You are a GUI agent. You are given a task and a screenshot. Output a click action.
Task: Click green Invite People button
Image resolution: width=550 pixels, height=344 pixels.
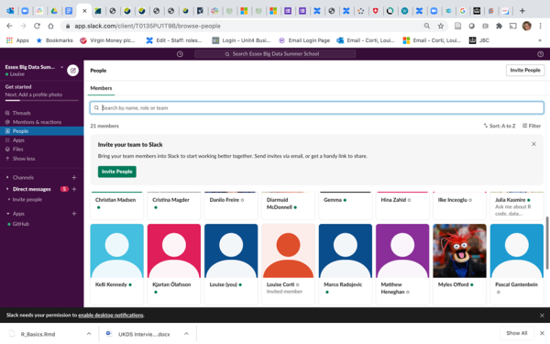117,172
